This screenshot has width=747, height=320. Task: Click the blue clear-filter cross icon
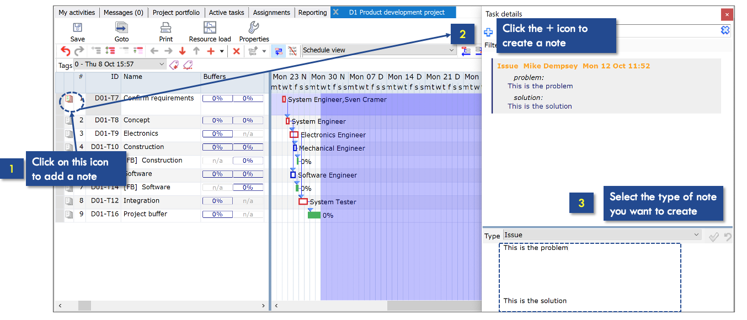tap(725, 30)
